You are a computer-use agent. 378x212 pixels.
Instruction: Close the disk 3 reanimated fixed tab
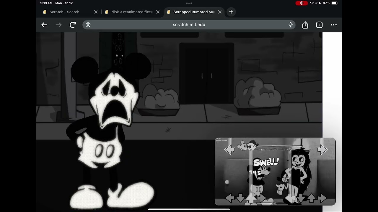pos(158,12)
